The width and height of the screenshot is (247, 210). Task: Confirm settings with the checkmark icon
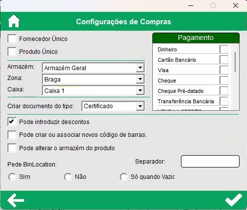pos(234,200)
